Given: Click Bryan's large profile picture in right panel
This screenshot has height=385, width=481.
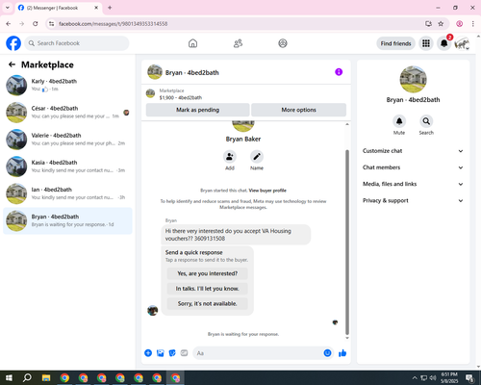Looking at the screenshot, I should pos(413,79).
